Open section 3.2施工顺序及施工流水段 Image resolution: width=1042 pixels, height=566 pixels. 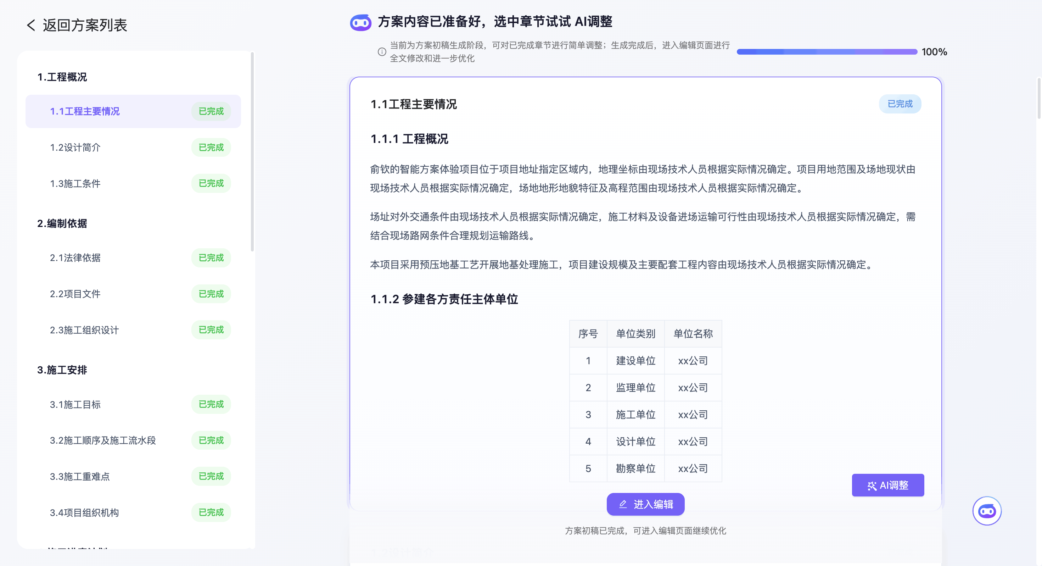point(133,440)
